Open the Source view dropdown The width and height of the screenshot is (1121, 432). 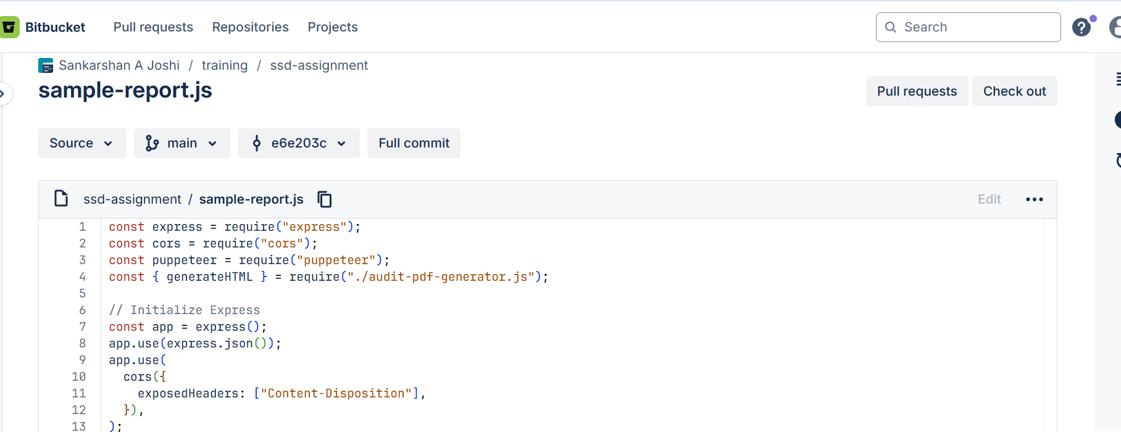click(82, 143)
